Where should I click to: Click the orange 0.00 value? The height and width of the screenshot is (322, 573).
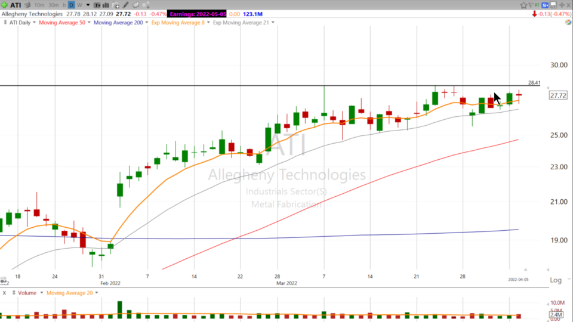pos(234,14)
